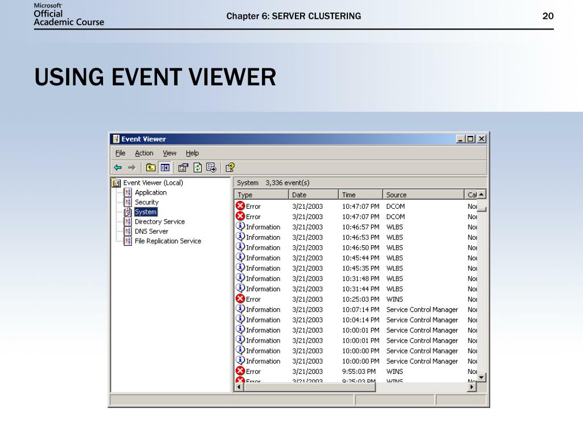Select File Replication Service log
Image resolution: width=583 pixels, height=437 pixels.
168,241
